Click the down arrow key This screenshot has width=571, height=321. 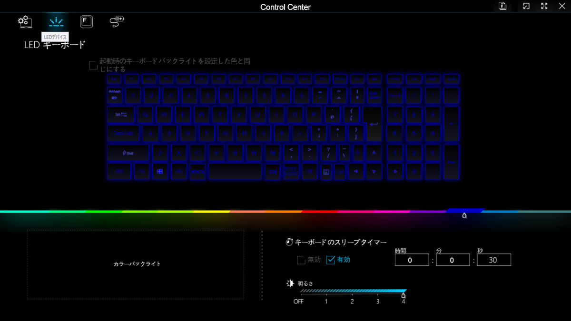374,172
